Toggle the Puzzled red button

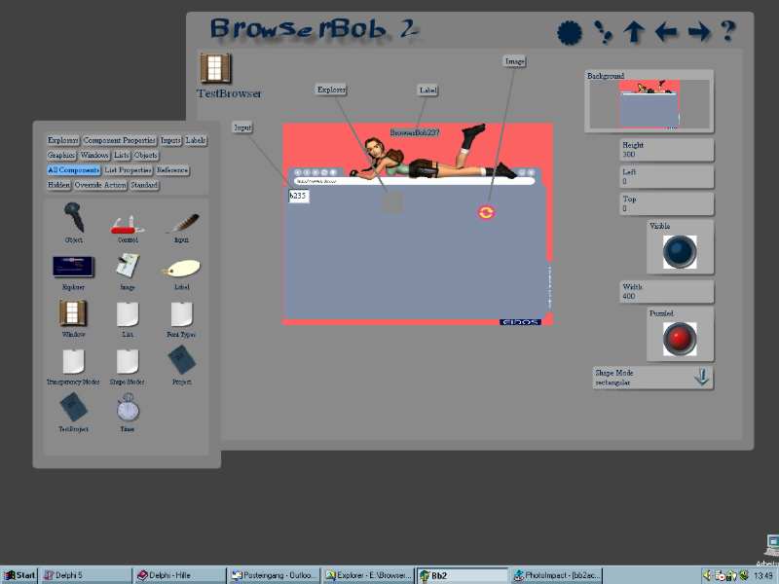[x=679, y=339]
